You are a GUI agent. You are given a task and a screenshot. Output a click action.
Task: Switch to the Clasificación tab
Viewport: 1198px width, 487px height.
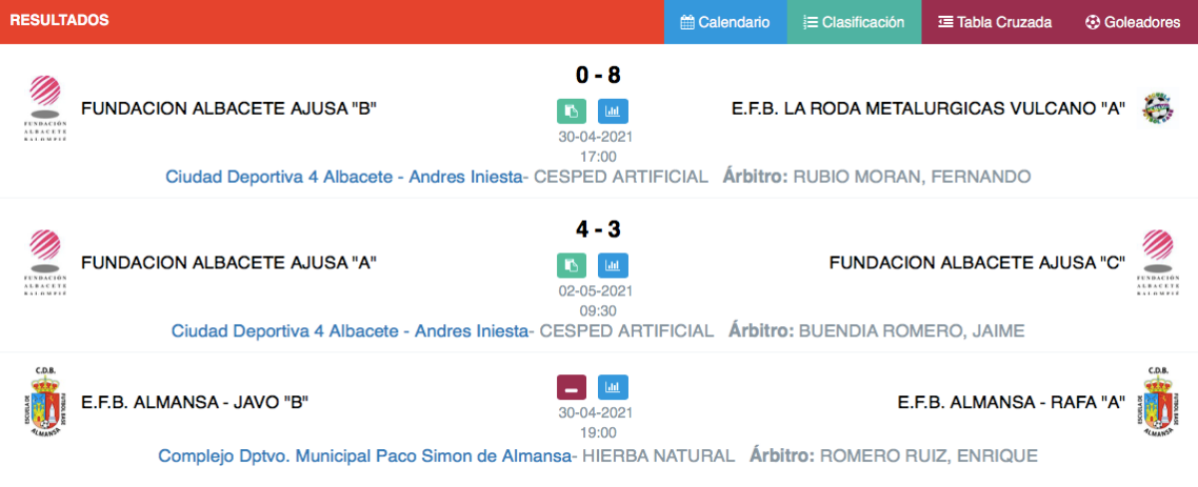click(x=854, y=22)
